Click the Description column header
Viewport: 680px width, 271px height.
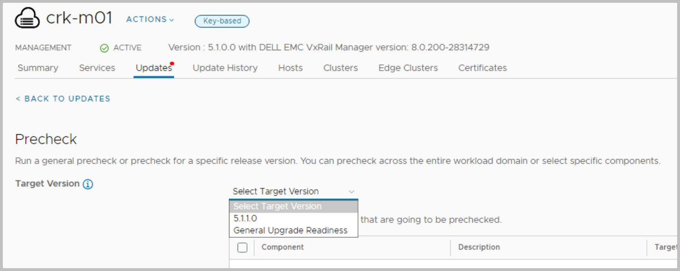pyautogui.click(x=479, y=247)
